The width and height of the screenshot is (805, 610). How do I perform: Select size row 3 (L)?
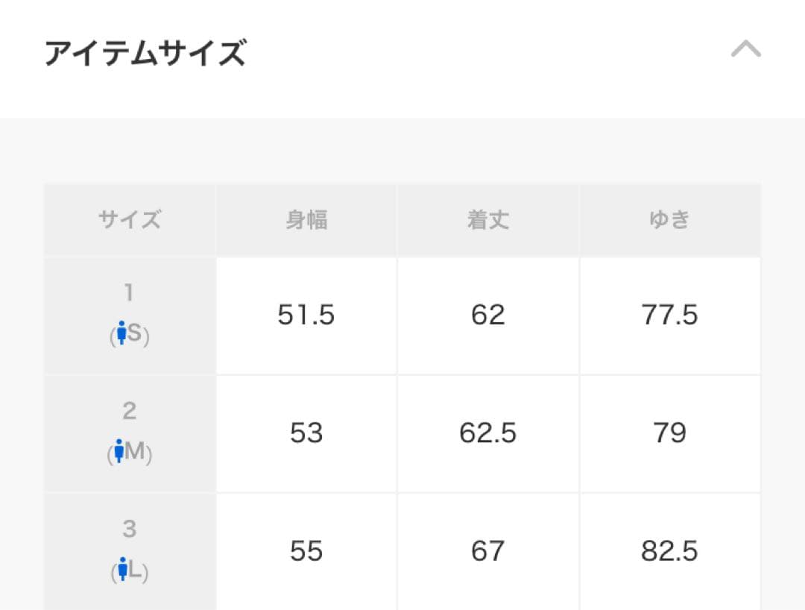(130, 550)
